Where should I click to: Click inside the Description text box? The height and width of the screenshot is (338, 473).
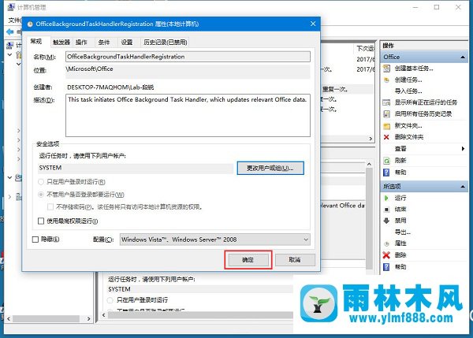(x=188, y=116)
